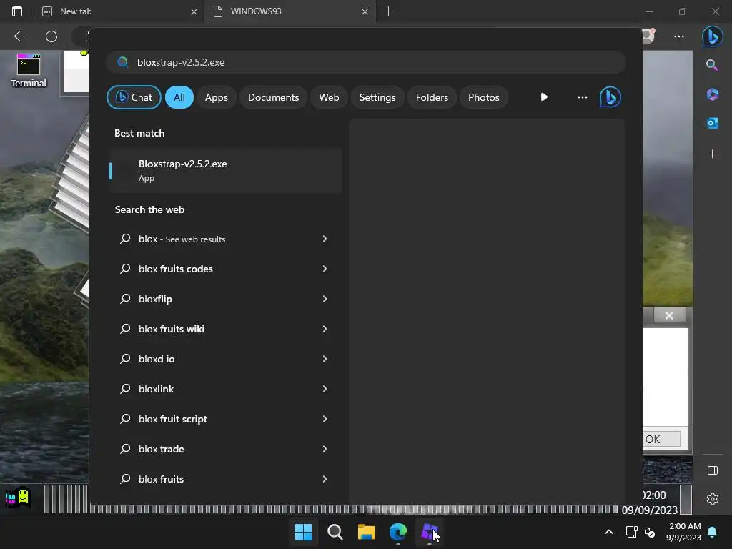Open Edge Settings and more ellipsis menu
The width and height of the screenshot is (732, 549).
coord(679,36)
